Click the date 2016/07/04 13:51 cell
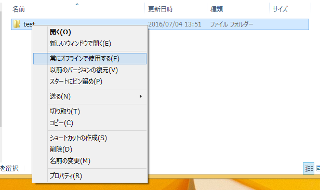This screenshot has height=190, width=320. coord(175,24)
